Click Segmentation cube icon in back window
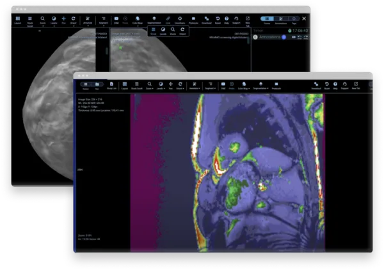384x270 pixels. [154, 19]
